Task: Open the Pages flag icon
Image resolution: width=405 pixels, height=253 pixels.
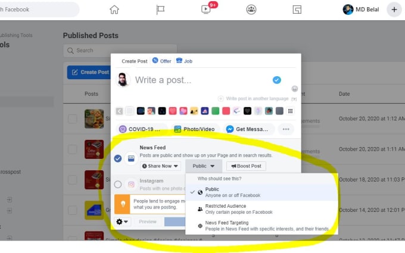Action: (x=160, y=10)
